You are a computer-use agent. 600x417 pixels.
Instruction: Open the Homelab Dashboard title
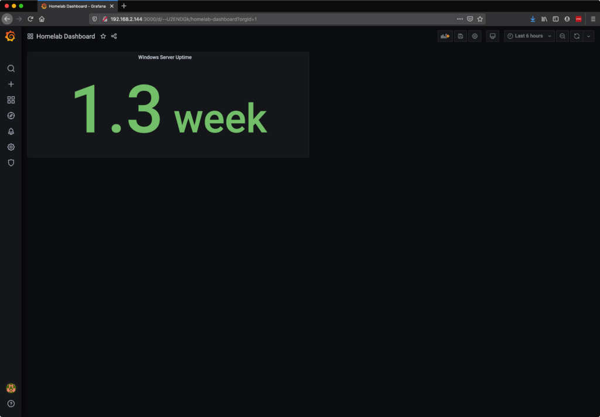[66, 36]
